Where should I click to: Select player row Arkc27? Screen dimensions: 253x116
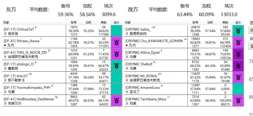point(62,77)
